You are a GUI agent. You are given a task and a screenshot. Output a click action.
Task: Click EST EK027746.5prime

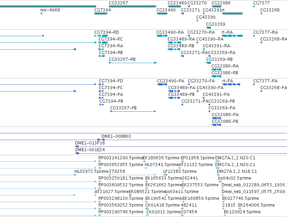[x=240, y=198]
